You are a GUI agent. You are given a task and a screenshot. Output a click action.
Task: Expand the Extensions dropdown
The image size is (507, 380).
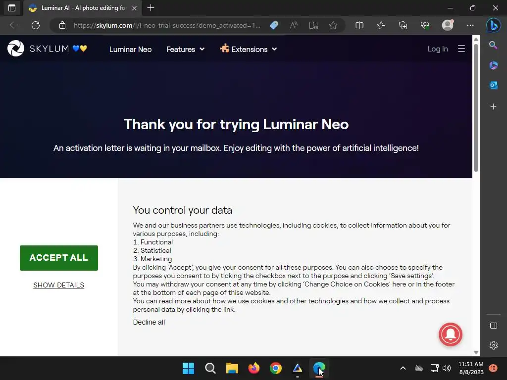pyautogui.click(x=249, y=49)
